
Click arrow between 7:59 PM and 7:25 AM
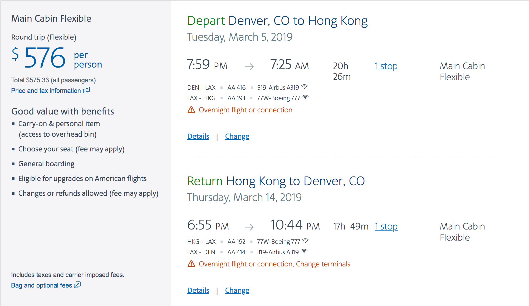point(249,66)
